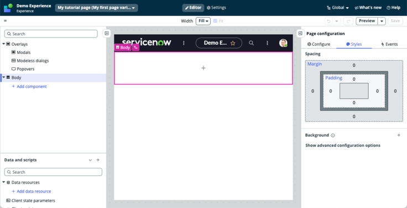The height and width of the screenshot is (208, 407).
Task: Click the left Padding value
Action: pos(331,91)
